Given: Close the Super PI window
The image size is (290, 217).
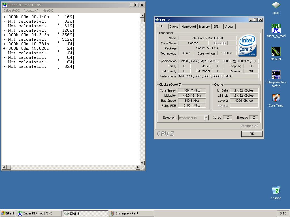Looking at the screenshot, I should (142, 5).
